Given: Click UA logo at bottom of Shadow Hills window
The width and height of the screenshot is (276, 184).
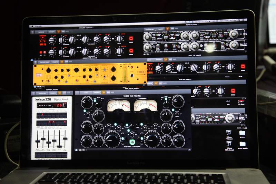Looking at the screenshot, I should (77, 150).
